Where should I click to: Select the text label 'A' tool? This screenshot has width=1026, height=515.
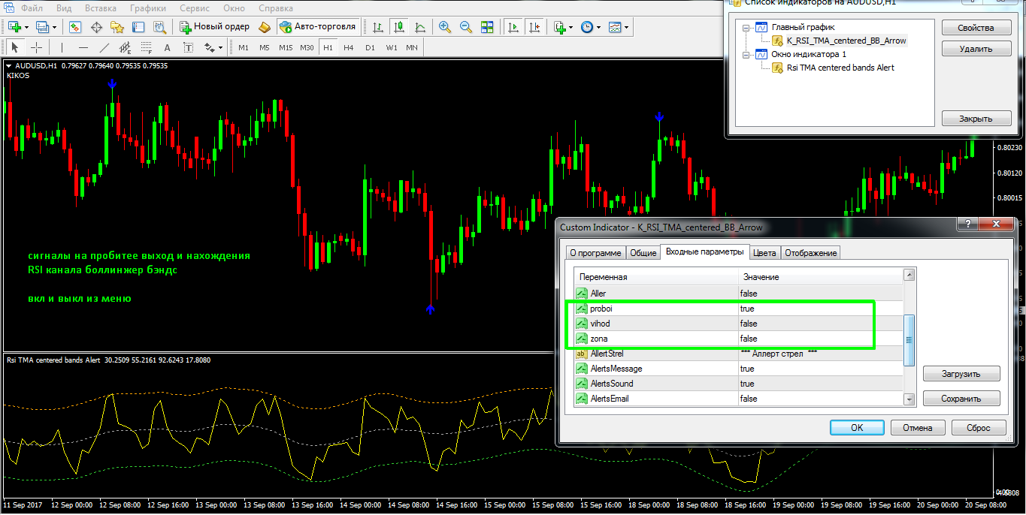(x=167, y=48)
